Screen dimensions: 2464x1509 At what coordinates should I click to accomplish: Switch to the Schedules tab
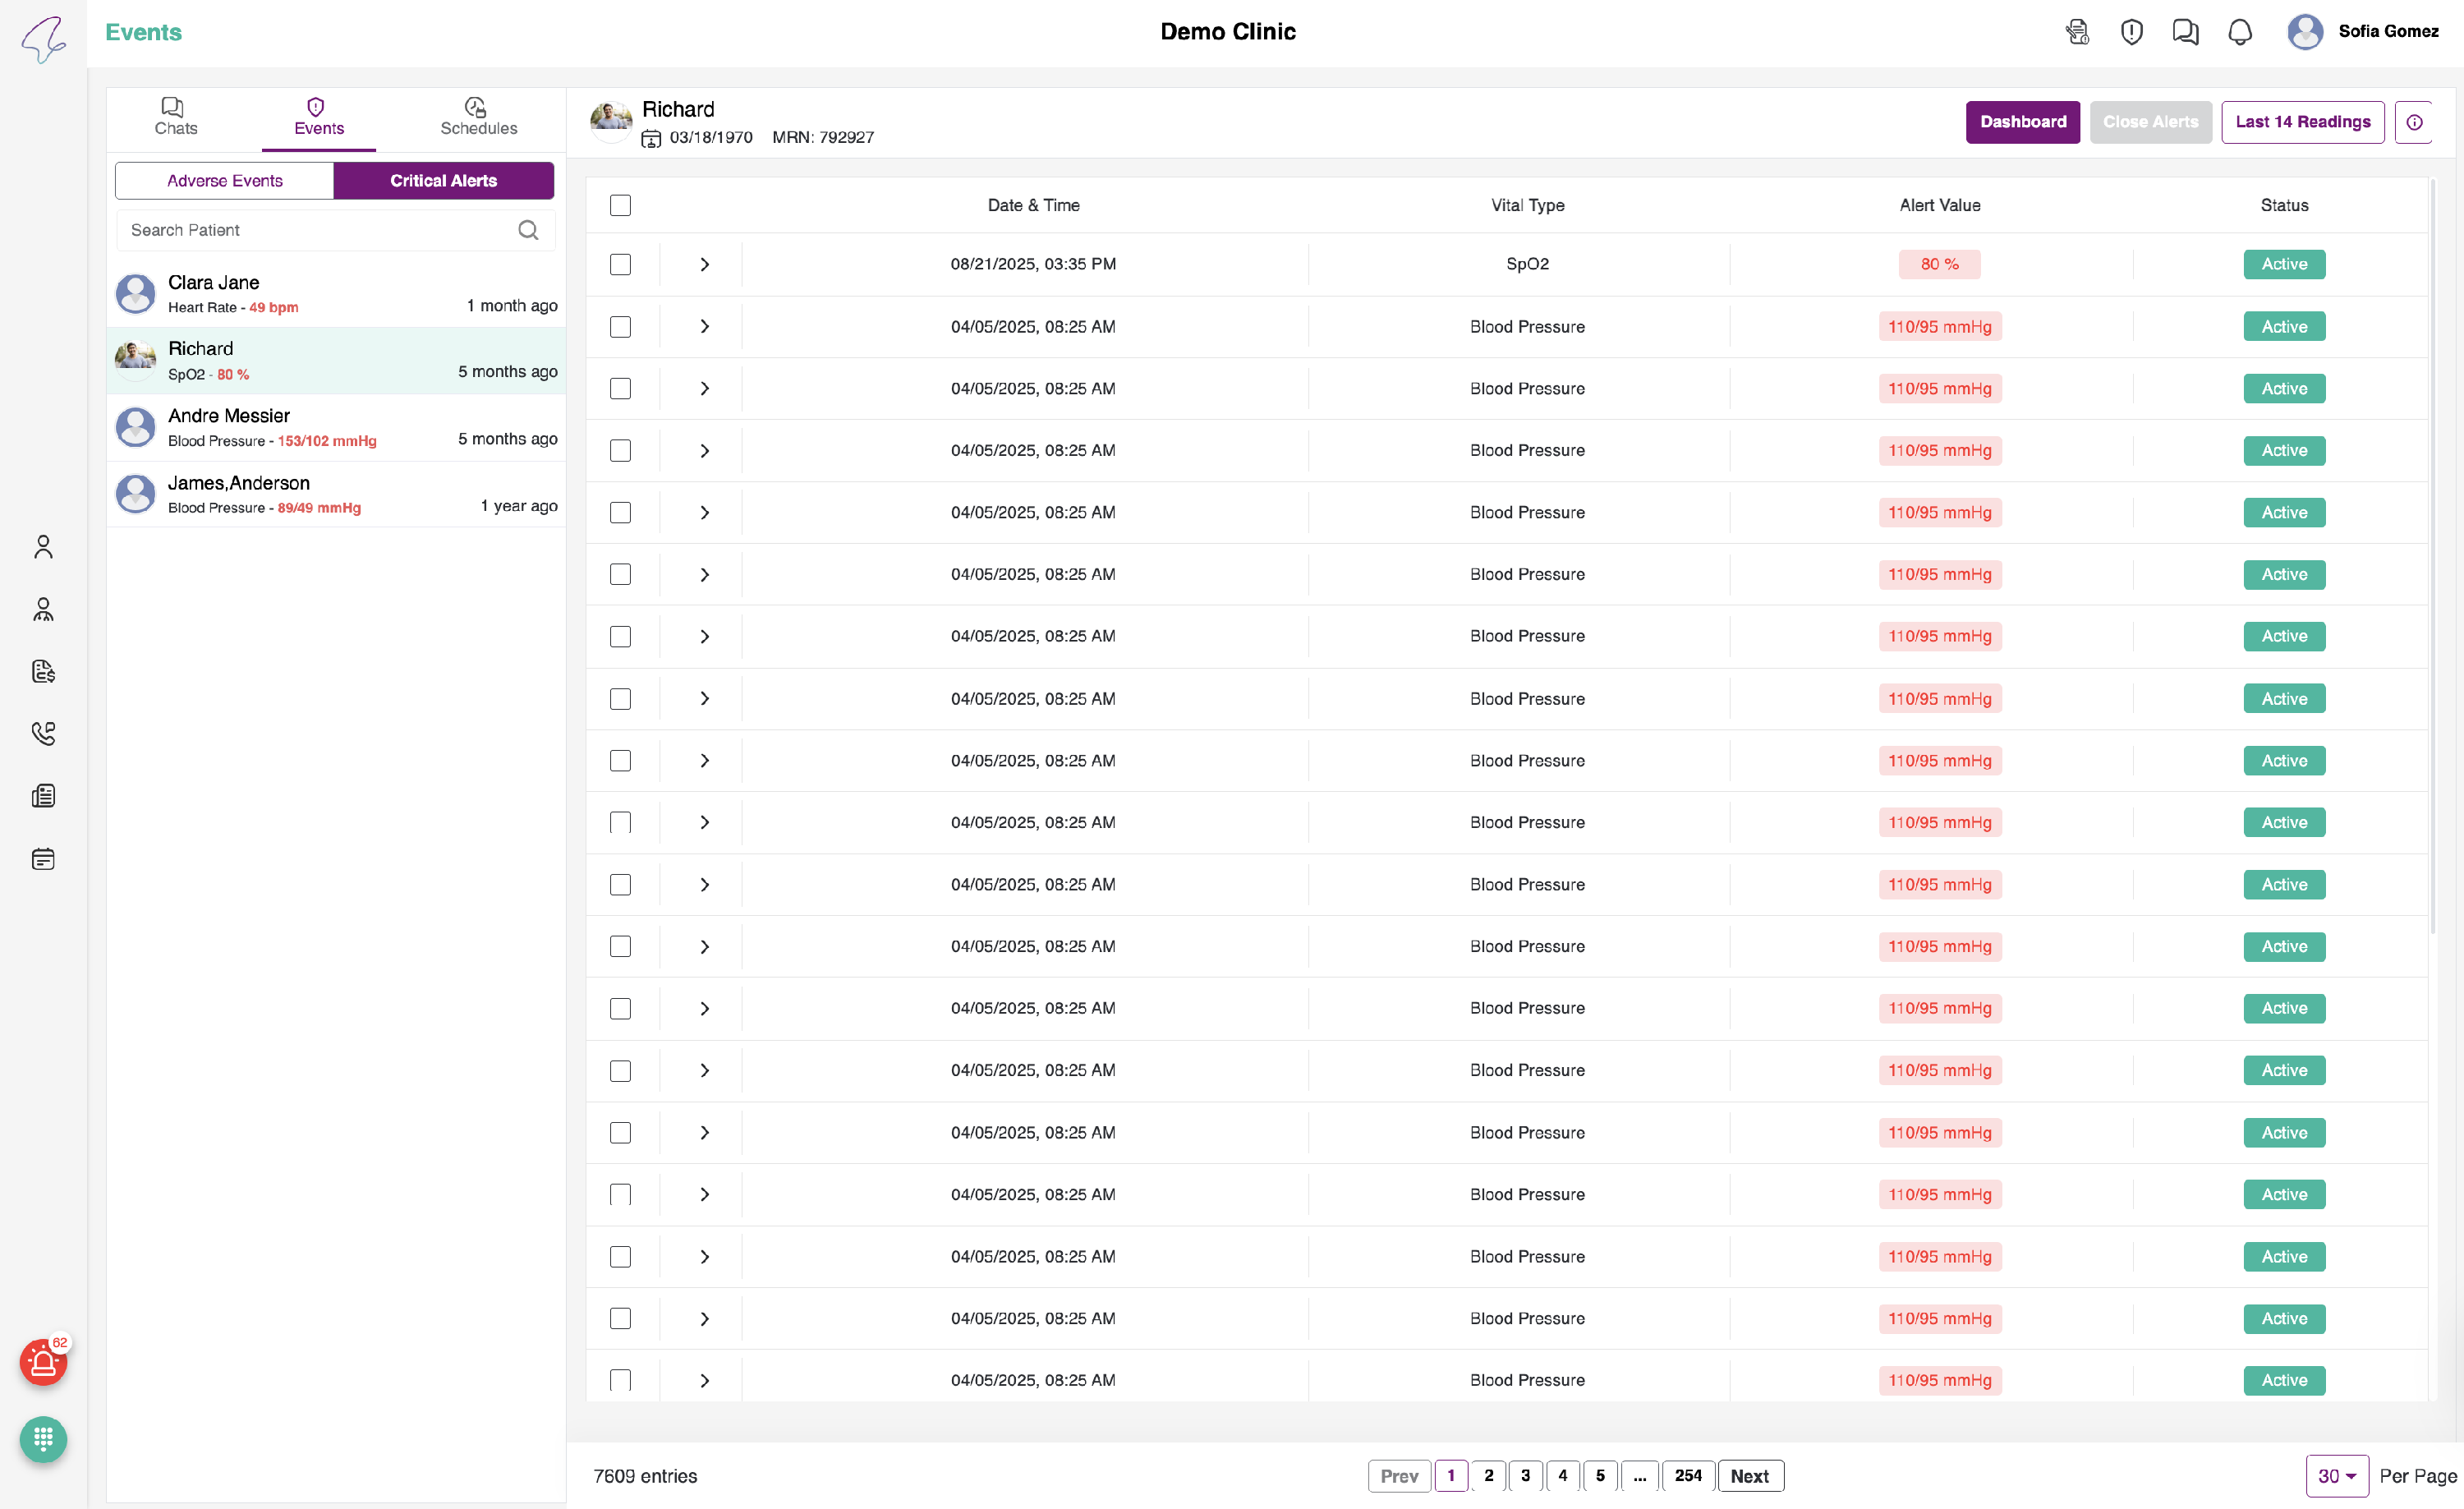[478, 117]
